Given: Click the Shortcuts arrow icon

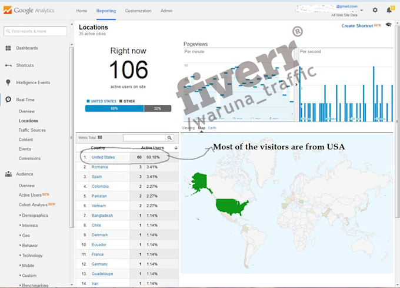Looking at the screenshot, I should click(x=8, y=65).
